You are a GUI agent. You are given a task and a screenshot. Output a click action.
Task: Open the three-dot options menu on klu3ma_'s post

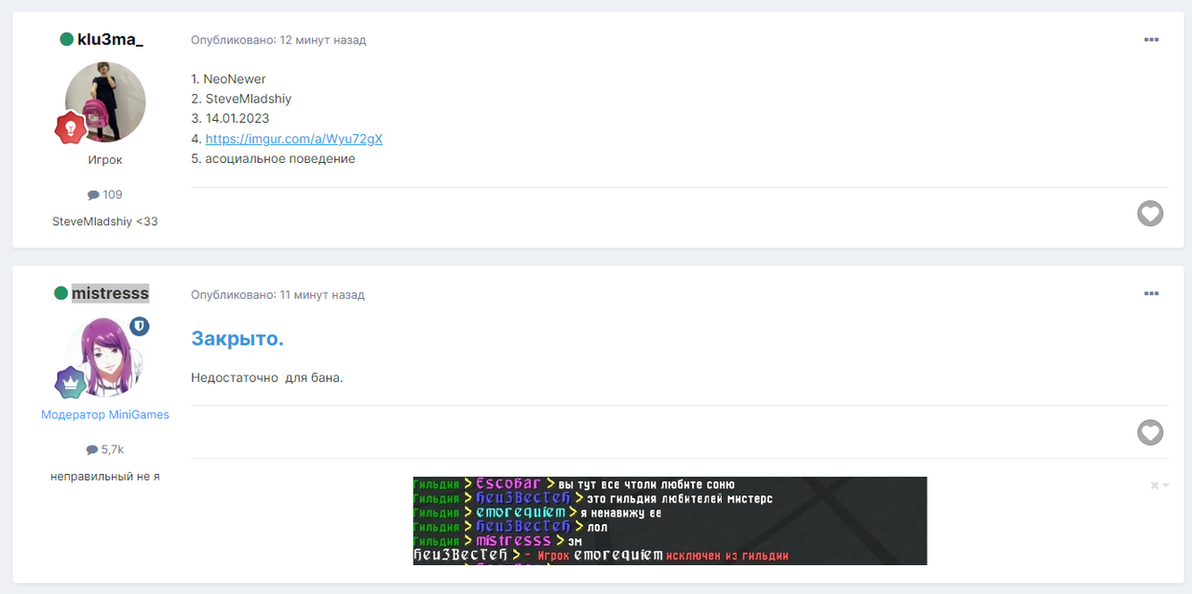point(1151,40)
